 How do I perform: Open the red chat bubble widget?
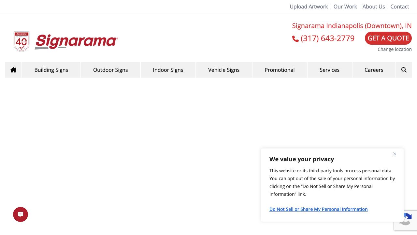[x=21, y=214]
